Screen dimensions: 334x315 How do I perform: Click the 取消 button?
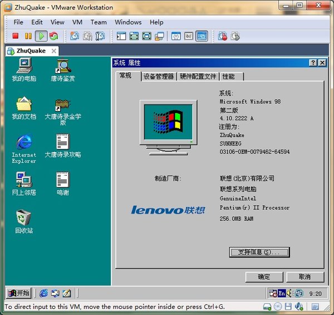305,277
